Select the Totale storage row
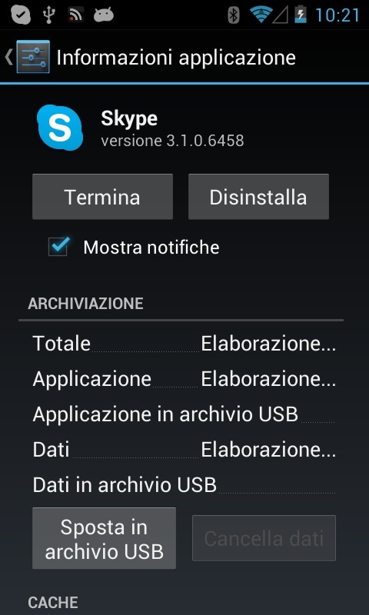This screenshot has height=615, width=369. click(184, 344)
